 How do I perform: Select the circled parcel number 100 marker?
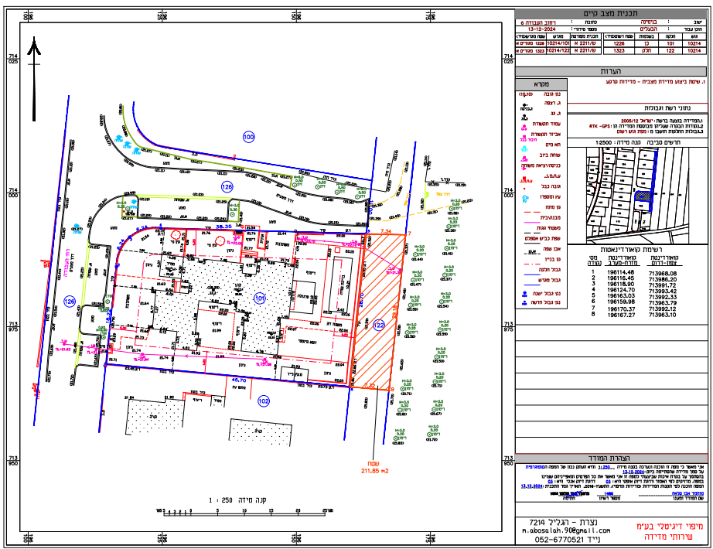pyautogui.click(x=248, y=137)
